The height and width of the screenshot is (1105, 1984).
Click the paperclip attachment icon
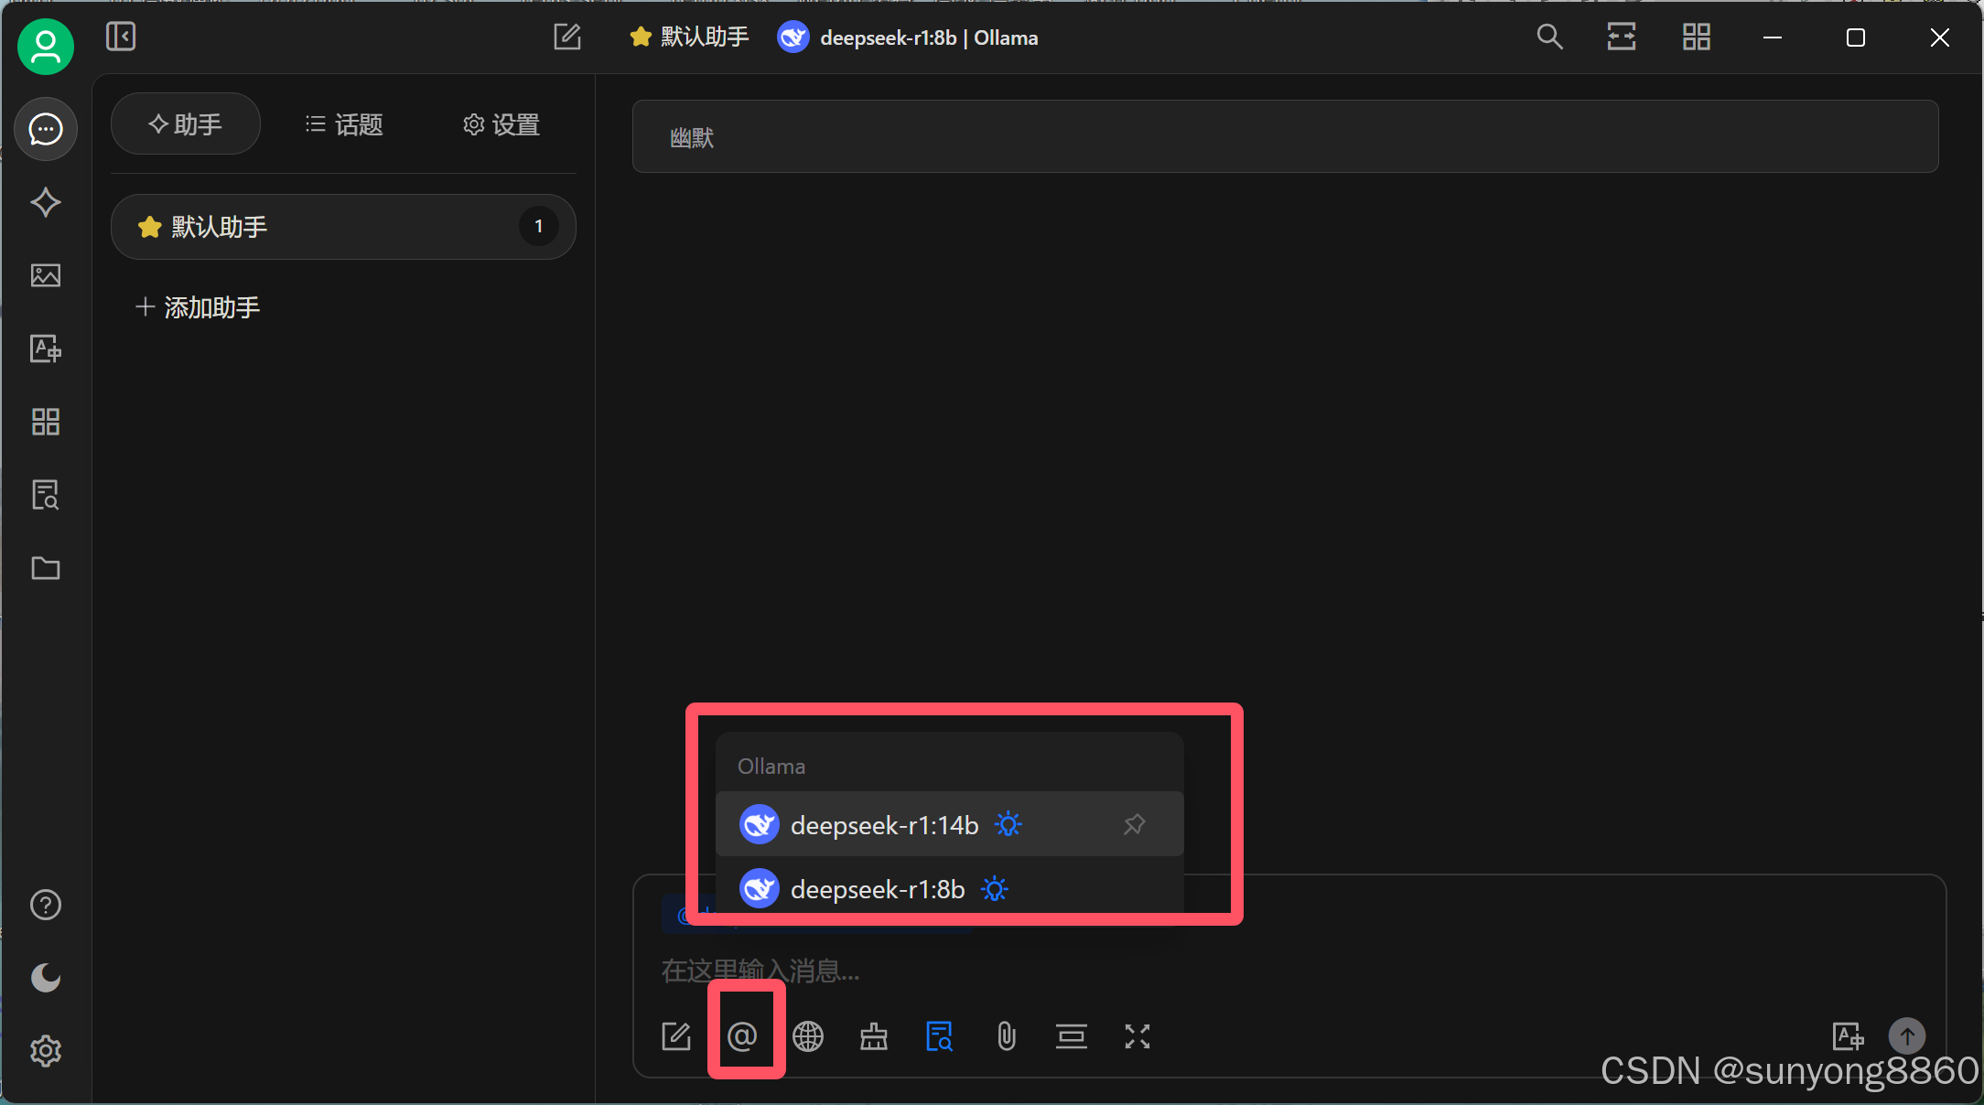point(1006,1036)
